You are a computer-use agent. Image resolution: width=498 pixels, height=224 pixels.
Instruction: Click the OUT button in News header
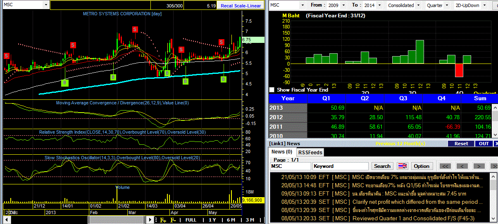pyautogui.click(x=484, y=144)
